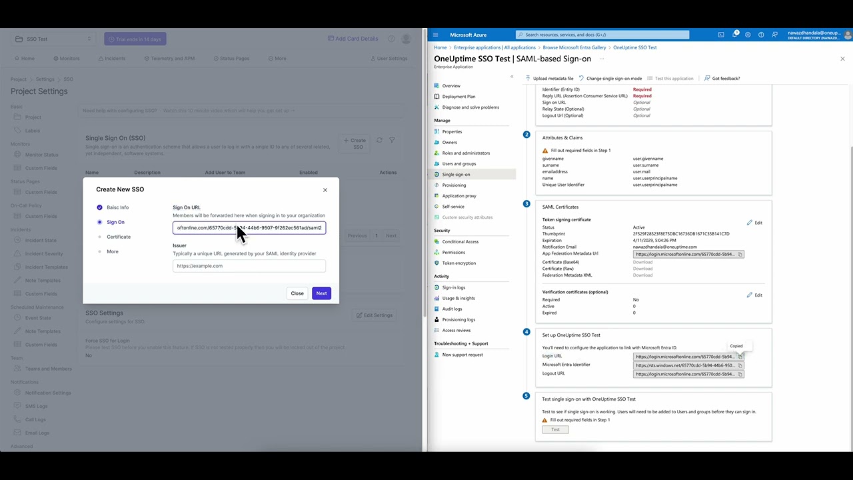This screenshot has width=853, height=480.
Task: Focus the Sign On URL input field
Action: coord(249,228)
